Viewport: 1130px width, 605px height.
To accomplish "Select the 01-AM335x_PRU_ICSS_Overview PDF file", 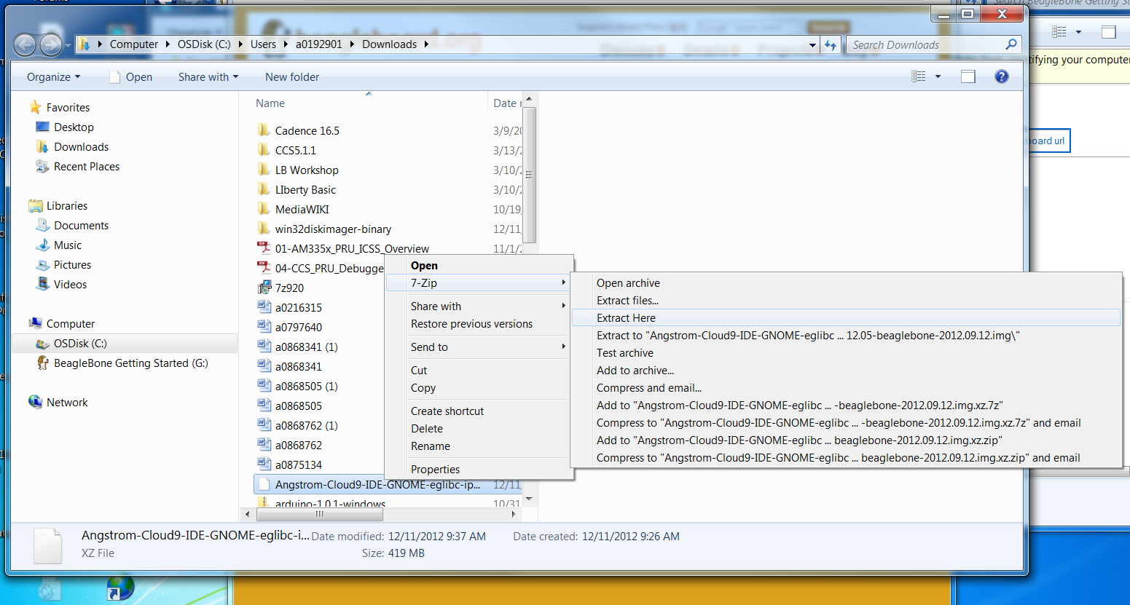I will 351,249.
